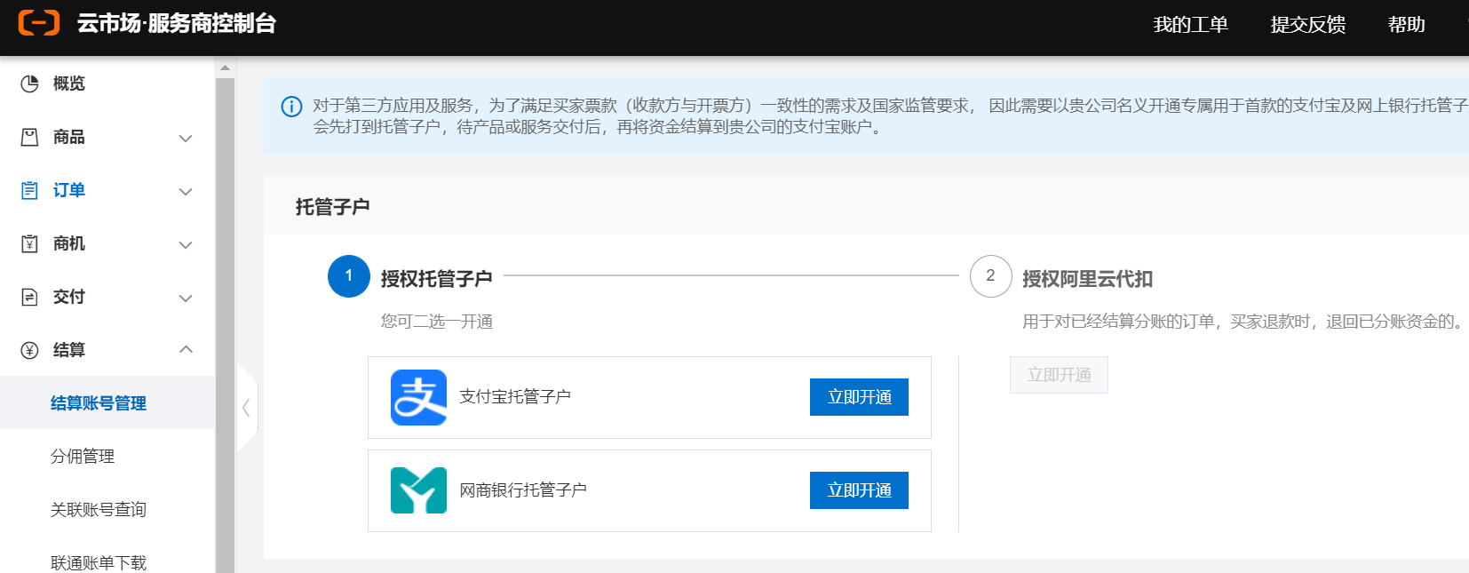1469x573 pixels.
Task: Click the 授权托管子户 step title
Action: click(437, 279)
